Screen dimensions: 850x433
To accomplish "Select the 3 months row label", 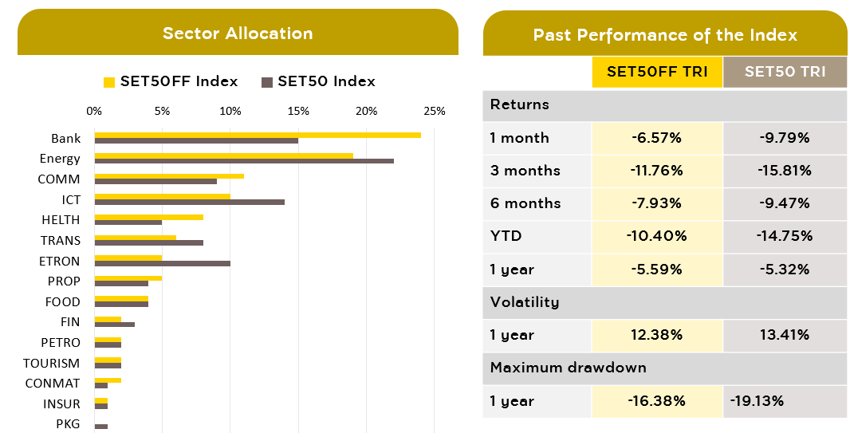I will tap(525, 171).
